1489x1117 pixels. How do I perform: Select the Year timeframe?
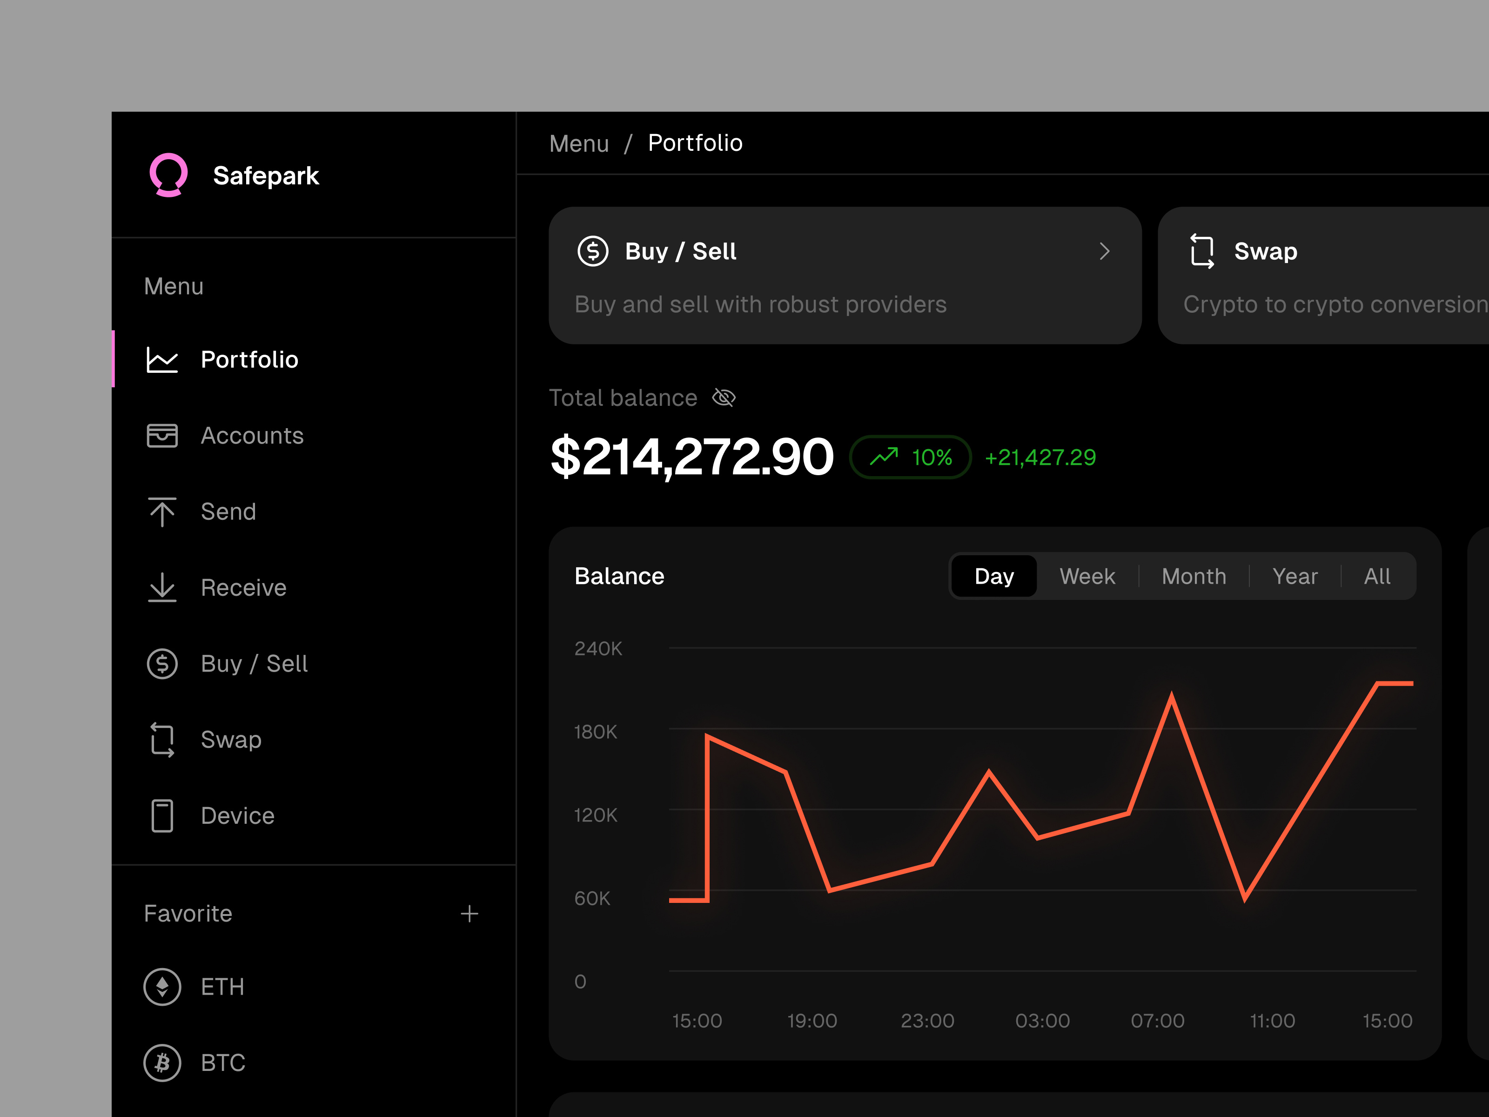[1294, 576]
